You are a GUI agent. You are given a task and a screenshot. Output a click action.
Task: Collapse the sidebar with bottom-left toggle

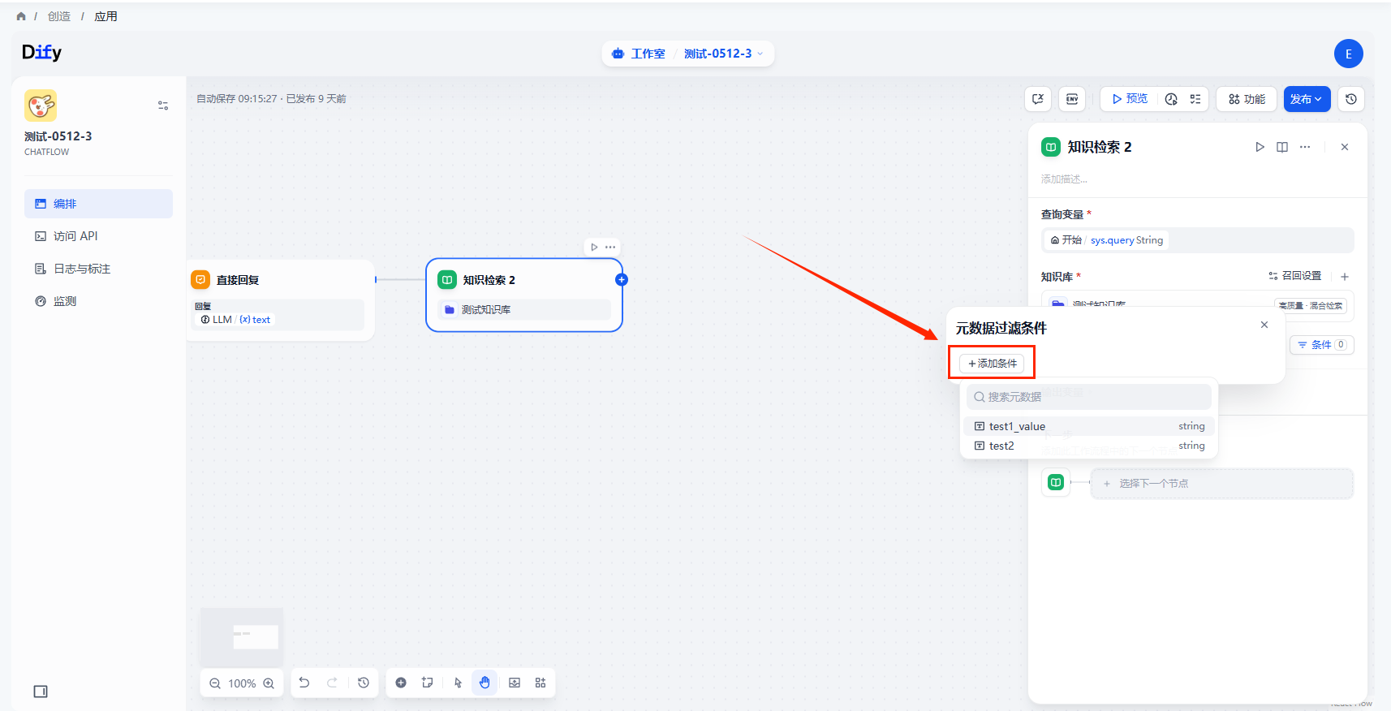41,692
